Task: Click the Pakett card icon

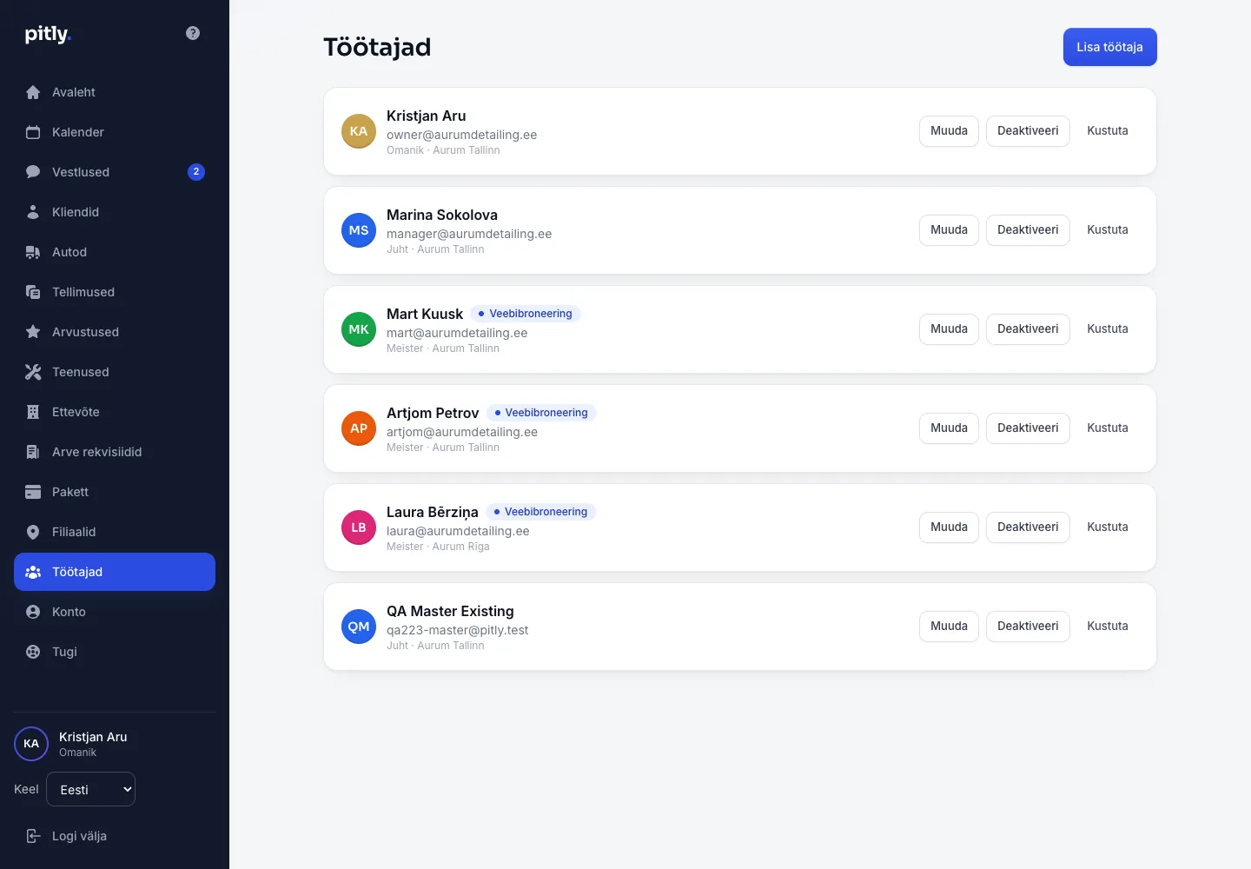Action: (33, 492)
